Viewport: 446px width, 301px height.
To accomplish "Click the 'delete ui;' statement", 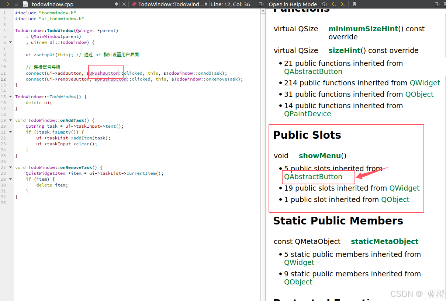I will tap(39, 103).
